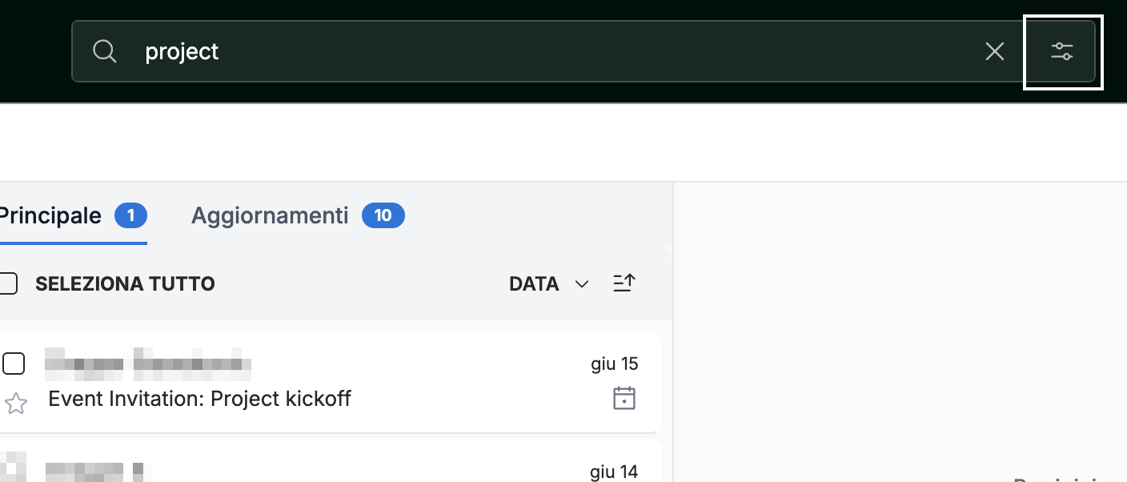Click the giu 15 date of the first email
Screen dimensions: 1127x482
click(615, 364)
